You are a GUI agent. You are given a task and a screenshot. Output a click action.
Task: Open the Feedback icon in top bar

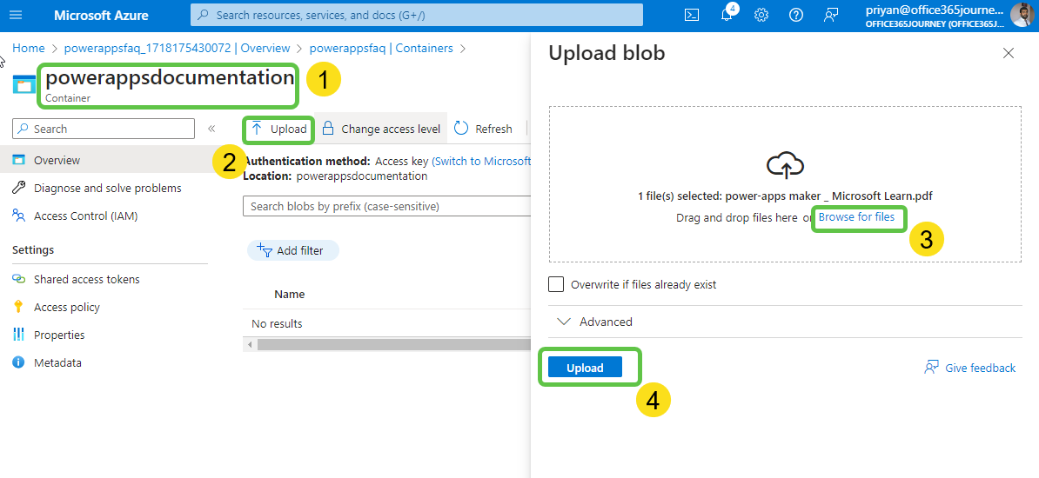pos(832,15)
